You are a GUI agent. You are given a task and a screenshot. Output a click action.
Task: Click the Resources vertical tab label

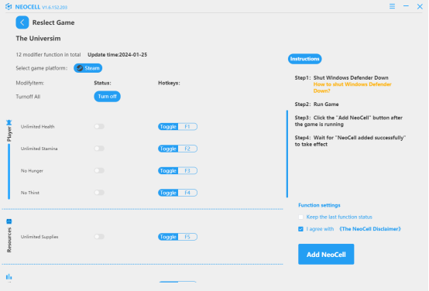(x=9, y=240)
